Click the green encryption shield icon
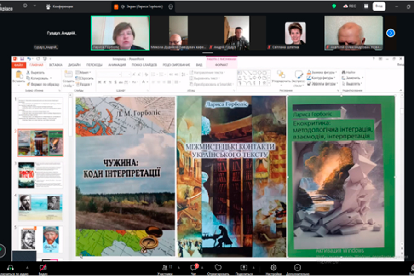This screenshot has height=276, width=414. click(x=334, y=6)
